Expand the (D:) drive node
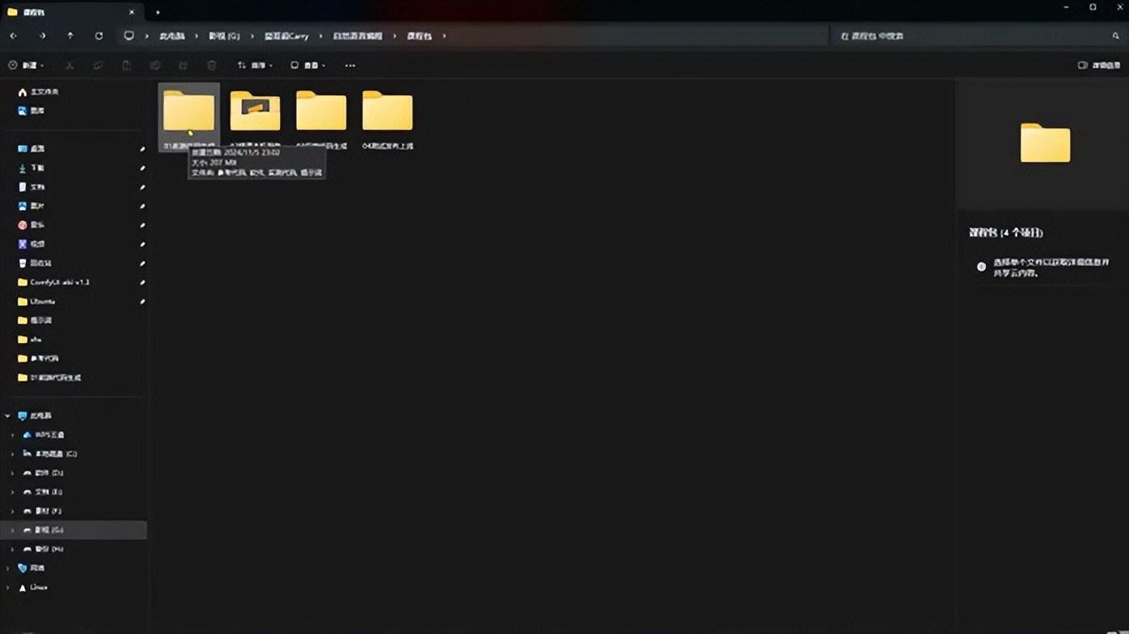This screenshot has height=634, width=1129. click(x=12, y=473)
